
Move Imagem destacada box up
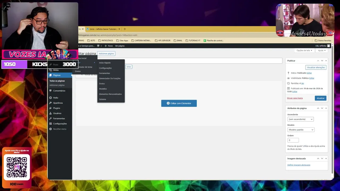coord(318,158)
